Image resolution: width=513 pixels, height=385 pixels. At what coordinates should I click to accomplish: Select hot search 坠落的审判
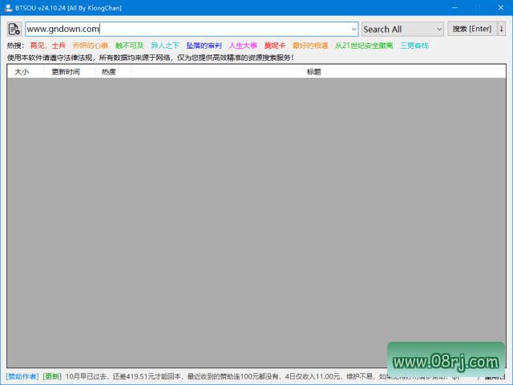pyautogui.click(x=204, y=46)
